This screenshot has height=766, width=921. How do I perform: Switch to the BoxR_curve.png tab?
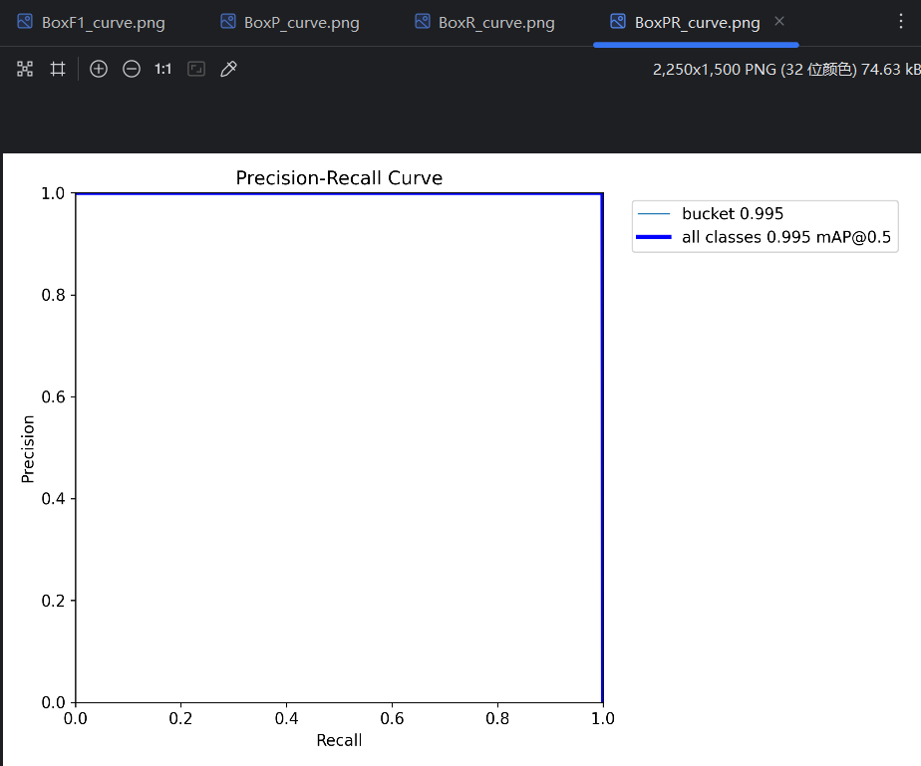pos(484,23)
